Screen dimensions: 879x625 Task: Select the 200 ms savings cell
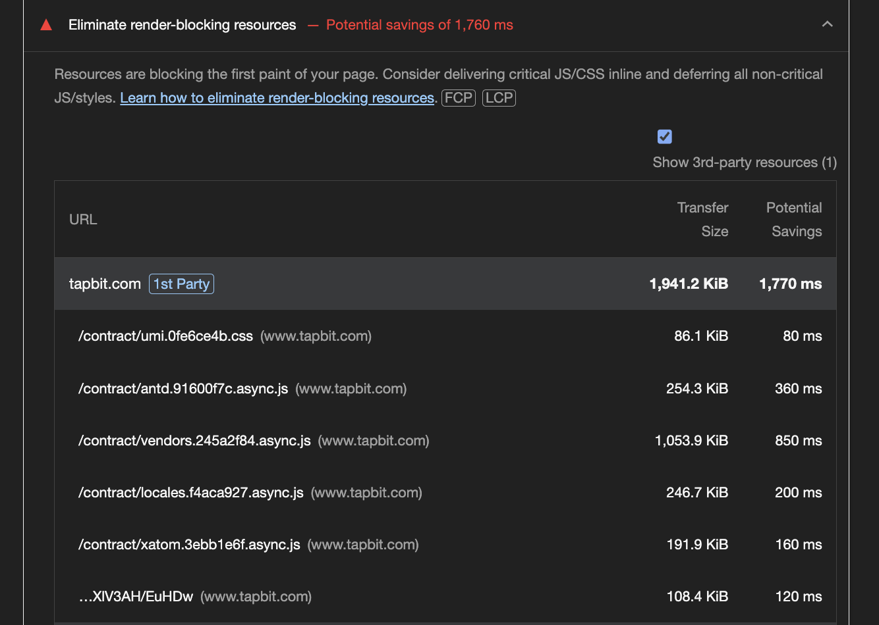pos(799,493)
